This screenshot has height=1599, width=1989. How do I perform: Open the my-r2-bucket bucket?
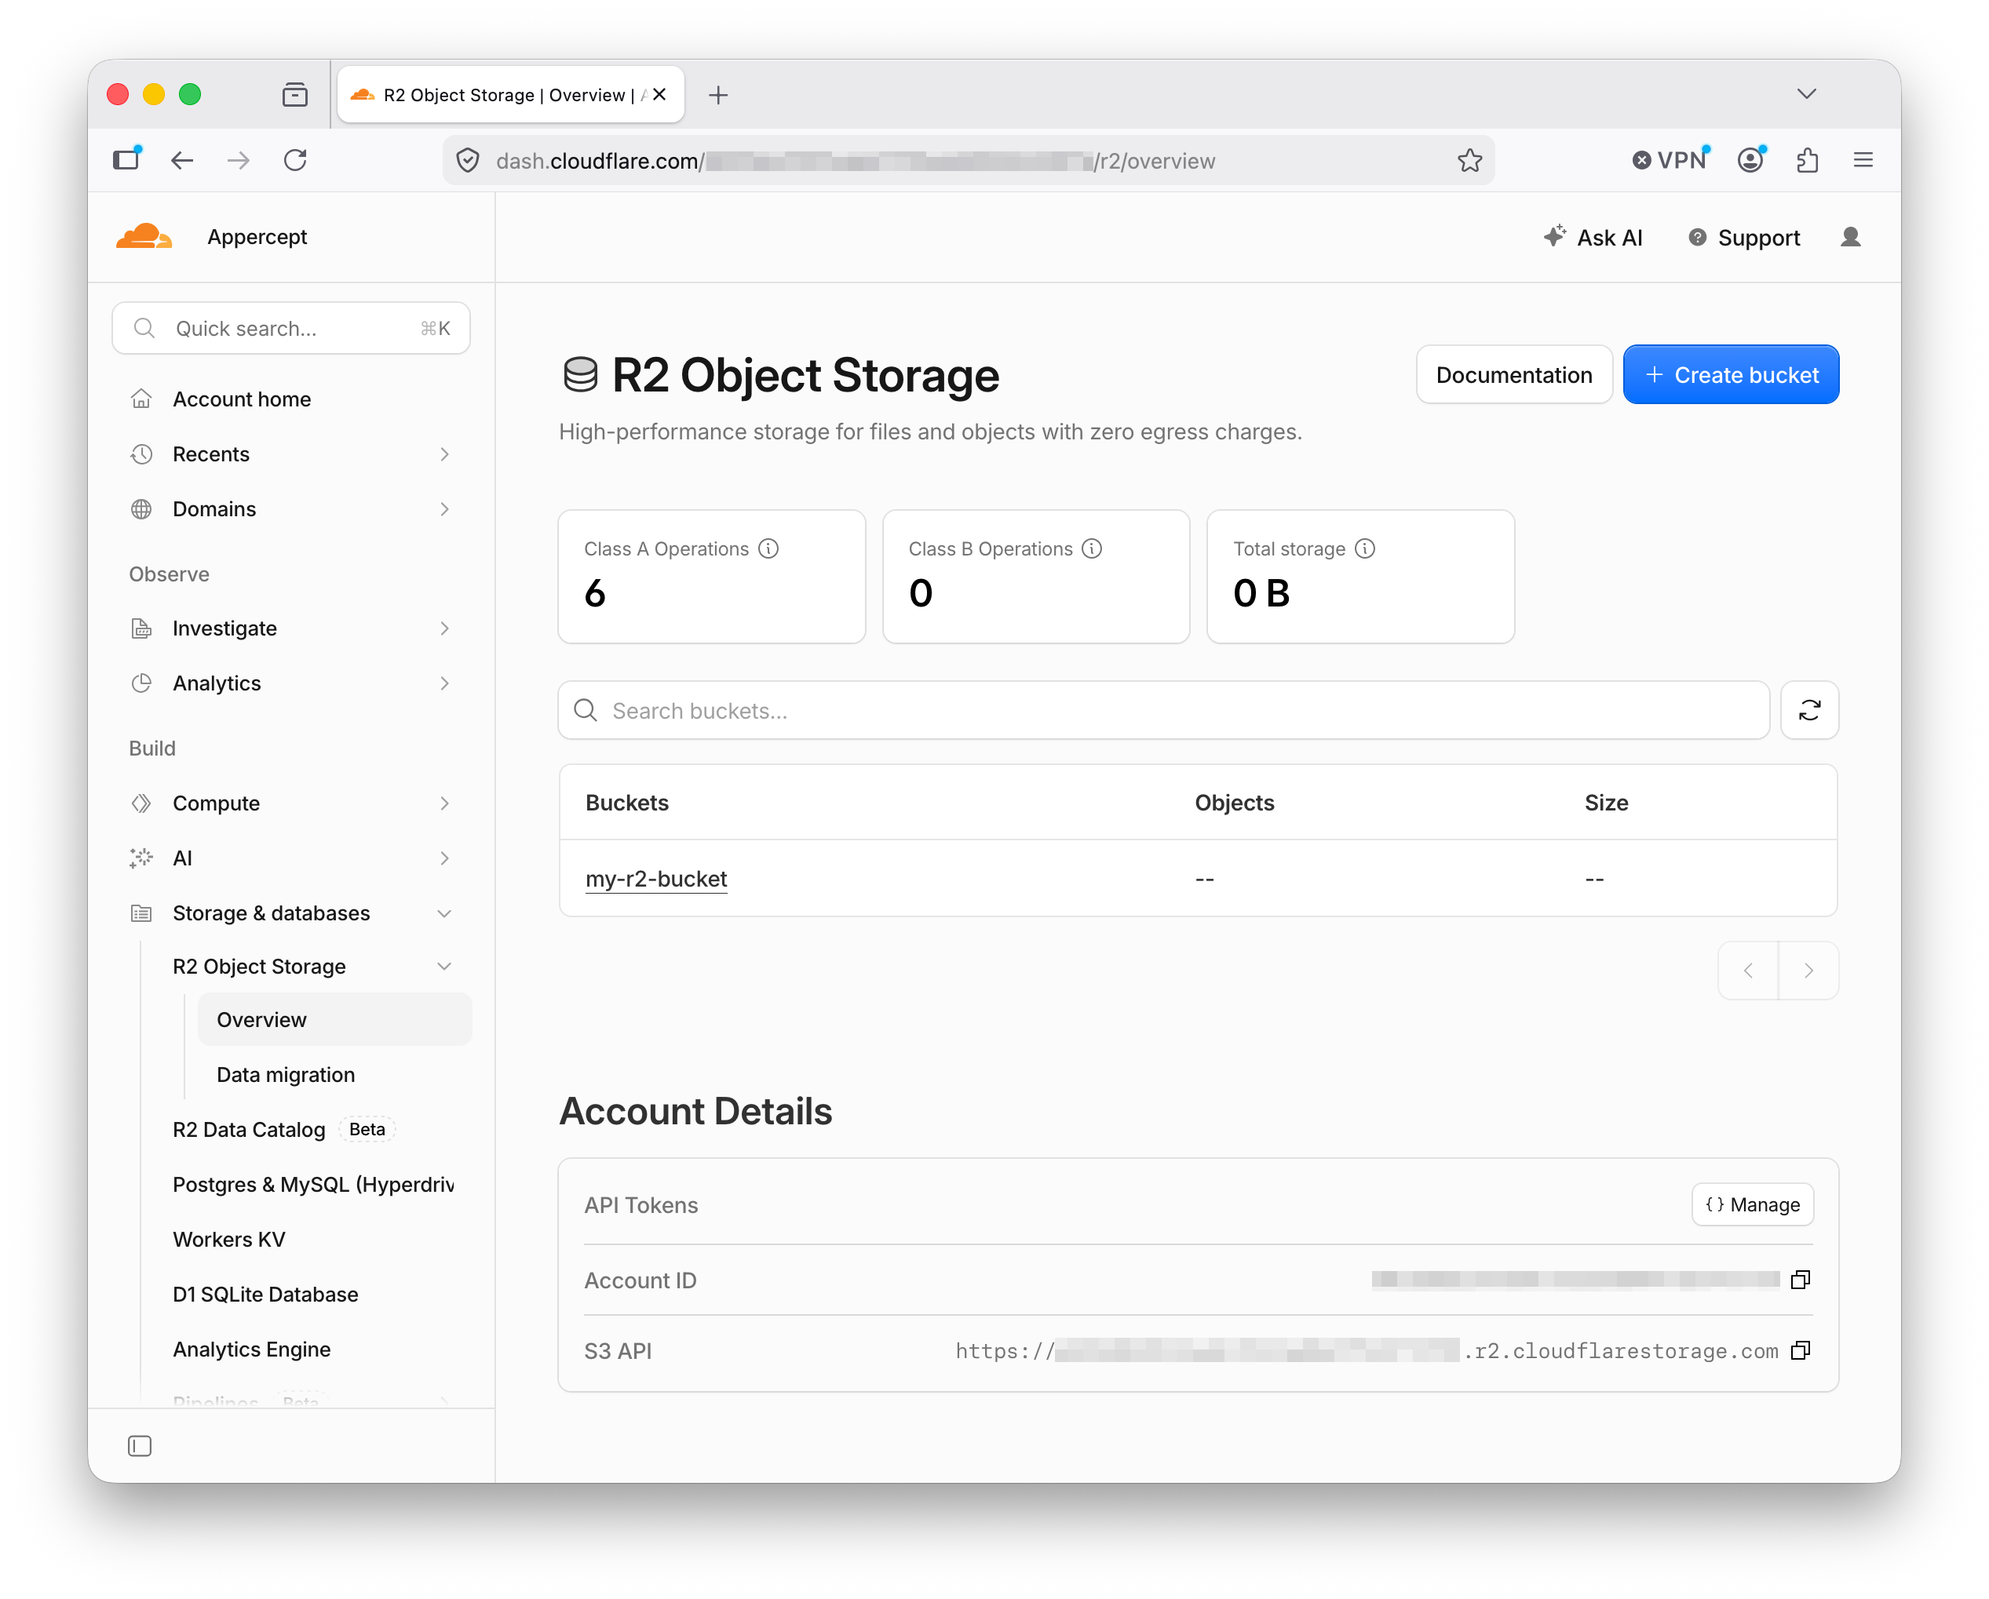pos(656,879)
